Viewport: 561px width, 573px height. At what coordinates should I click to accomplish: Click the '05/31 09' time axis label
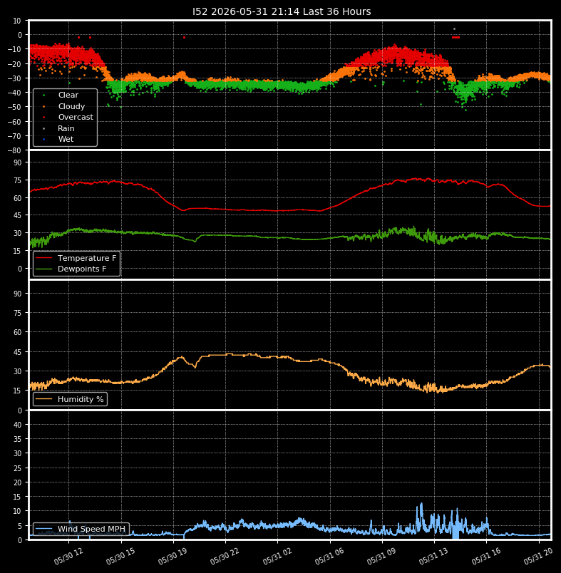[x=381, y=557]
